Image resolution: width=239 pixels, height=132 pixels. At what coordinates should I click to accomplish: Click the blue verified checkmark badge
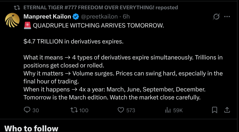pos(76,17)
